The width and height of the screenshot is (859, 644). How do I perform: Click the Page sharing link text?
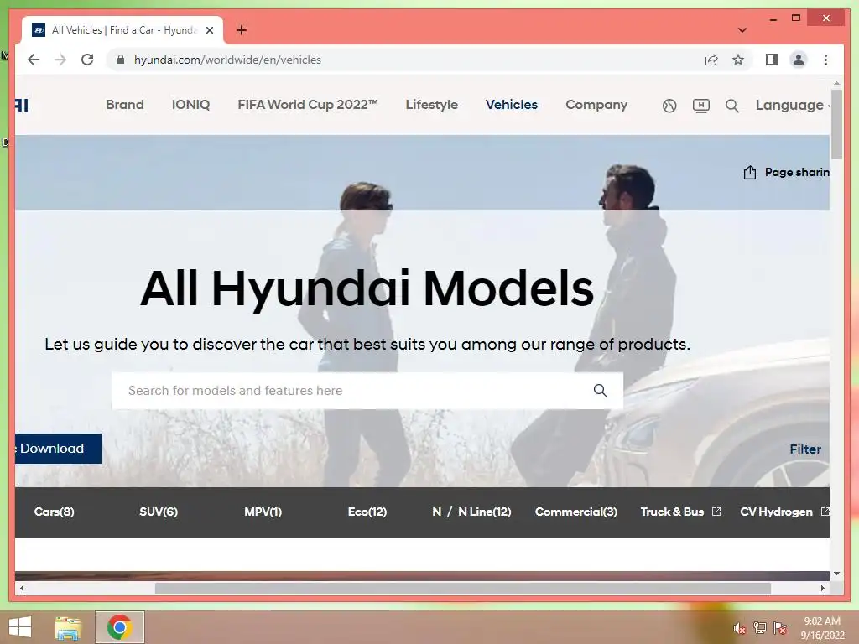(797, 173)
